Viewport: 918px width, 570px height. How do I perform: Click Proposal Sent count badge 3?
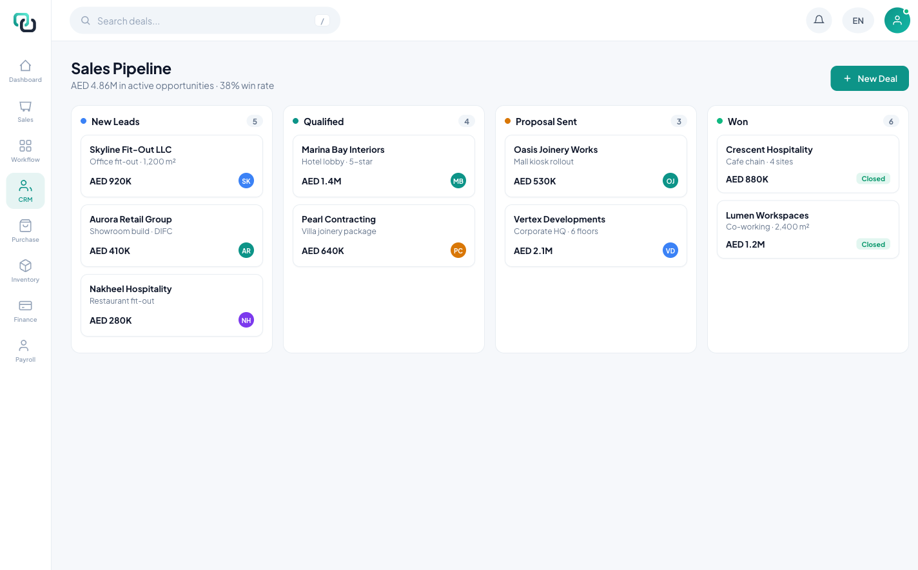pyautogui.click(x=679, y=121)
